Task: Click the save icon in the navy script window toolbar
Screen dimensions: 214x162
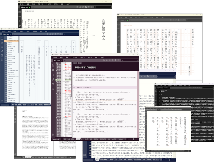Action: coord(48,34)
